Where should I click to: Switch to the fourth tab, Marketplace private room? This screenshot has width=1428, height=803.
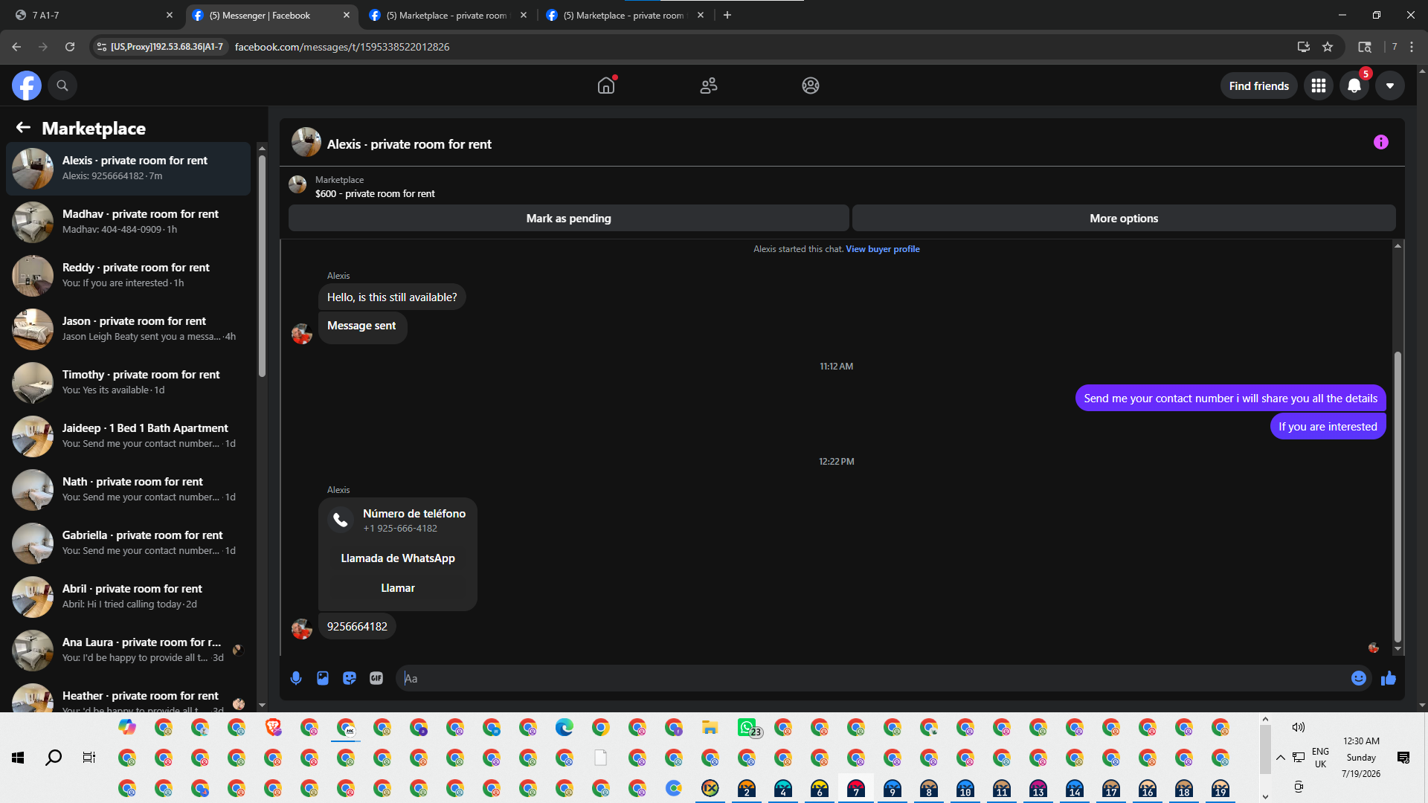pos(623,15)
